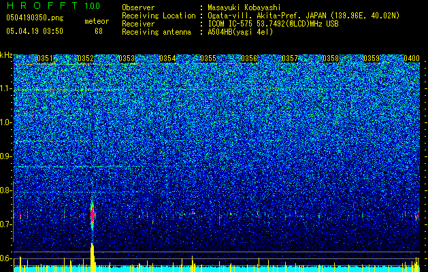
Task: Click the 0.6 kHz axis label
Action: coord(6,258)
